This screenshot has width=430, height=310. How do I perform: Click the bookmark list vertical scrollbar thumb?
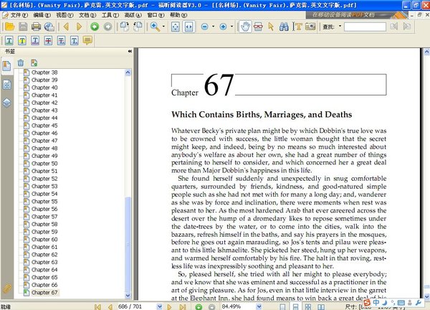(x=129, y=244)
